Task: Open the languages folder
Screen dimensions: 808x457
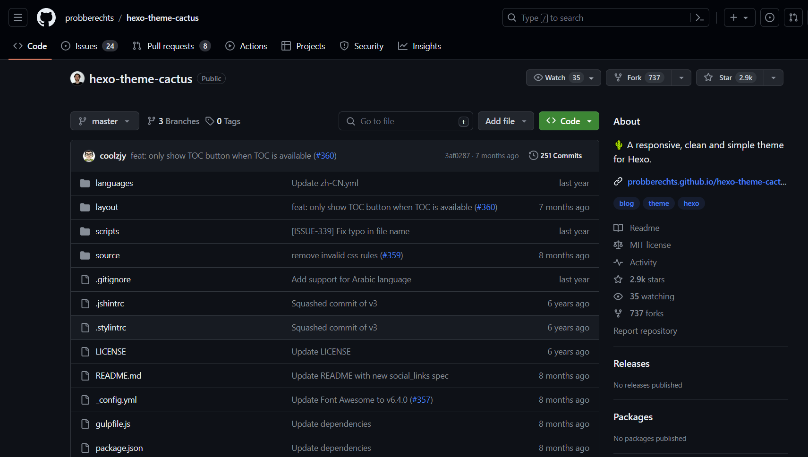Action: 114,183
